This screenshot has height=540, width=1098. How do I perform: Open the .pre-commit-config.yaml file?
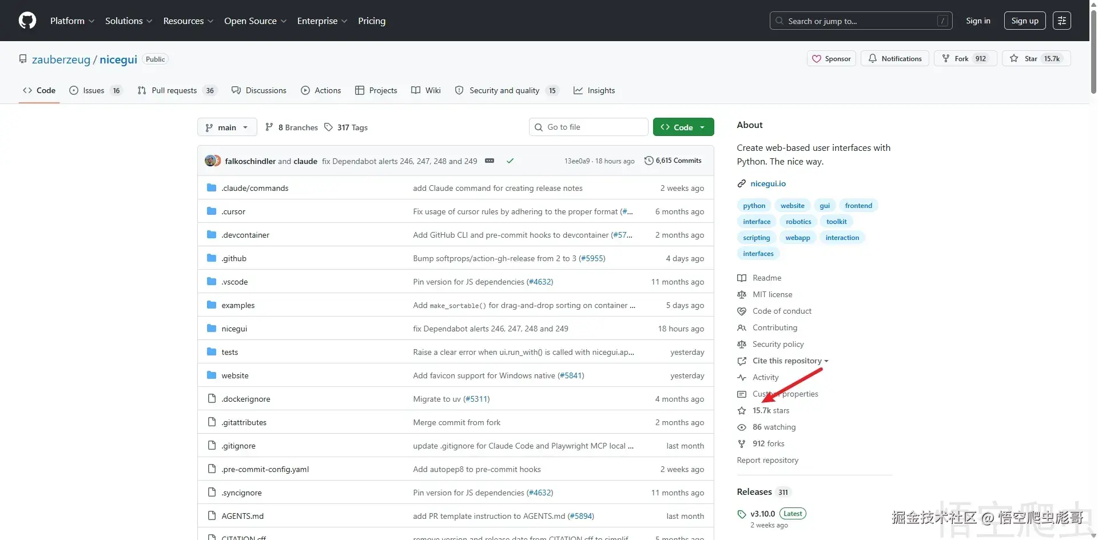tap(265, 469)
